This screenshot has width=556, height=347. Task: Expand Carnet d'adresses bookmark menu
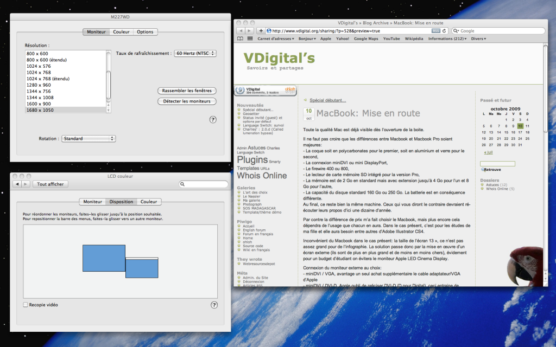point(276,38)
